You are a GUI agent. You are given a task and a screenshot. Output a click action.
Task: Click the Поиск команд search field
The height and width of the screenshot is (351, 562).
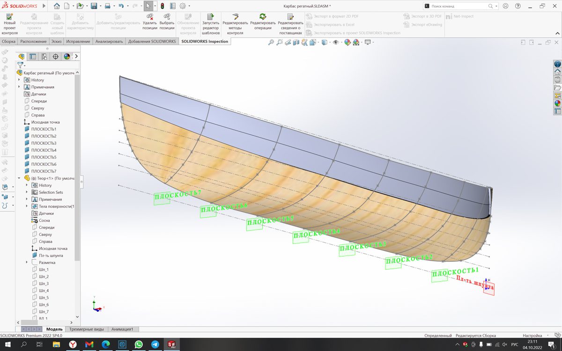[457, 6]
